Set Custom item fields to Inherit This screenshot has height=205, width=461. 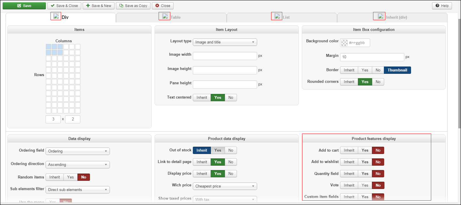tap(349, 197)
